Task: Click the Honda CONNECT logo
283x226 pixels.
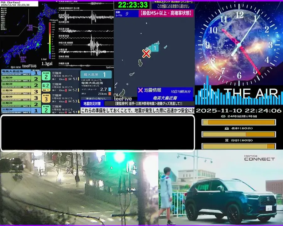Action: [x=259, y=158]
